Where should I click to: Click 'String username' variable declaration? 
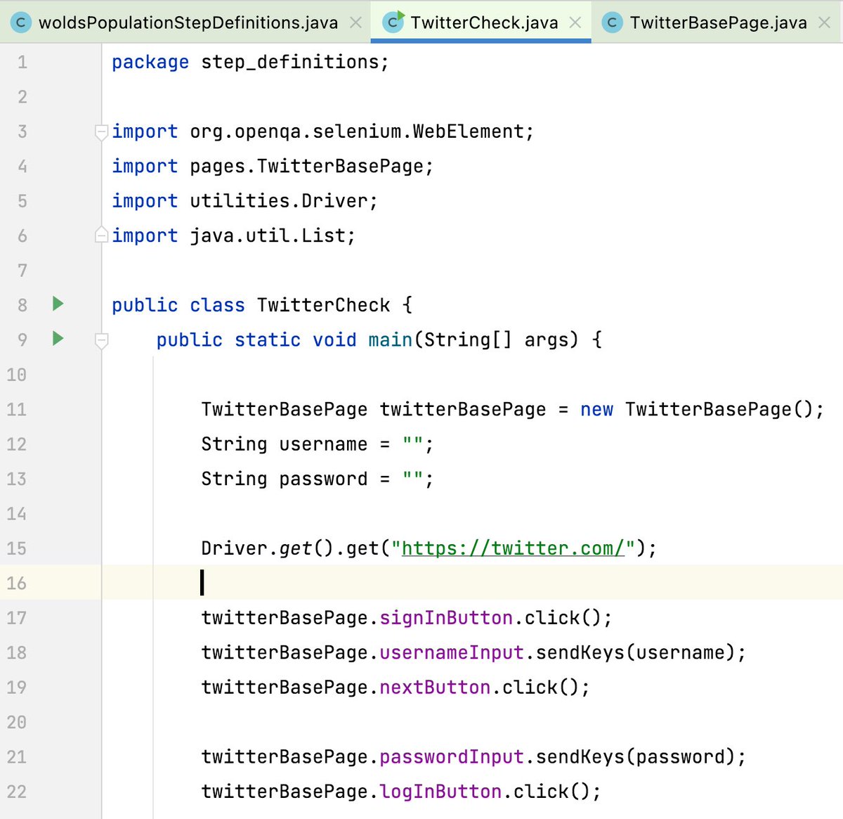pyautogui.click(x=284, y=444)
